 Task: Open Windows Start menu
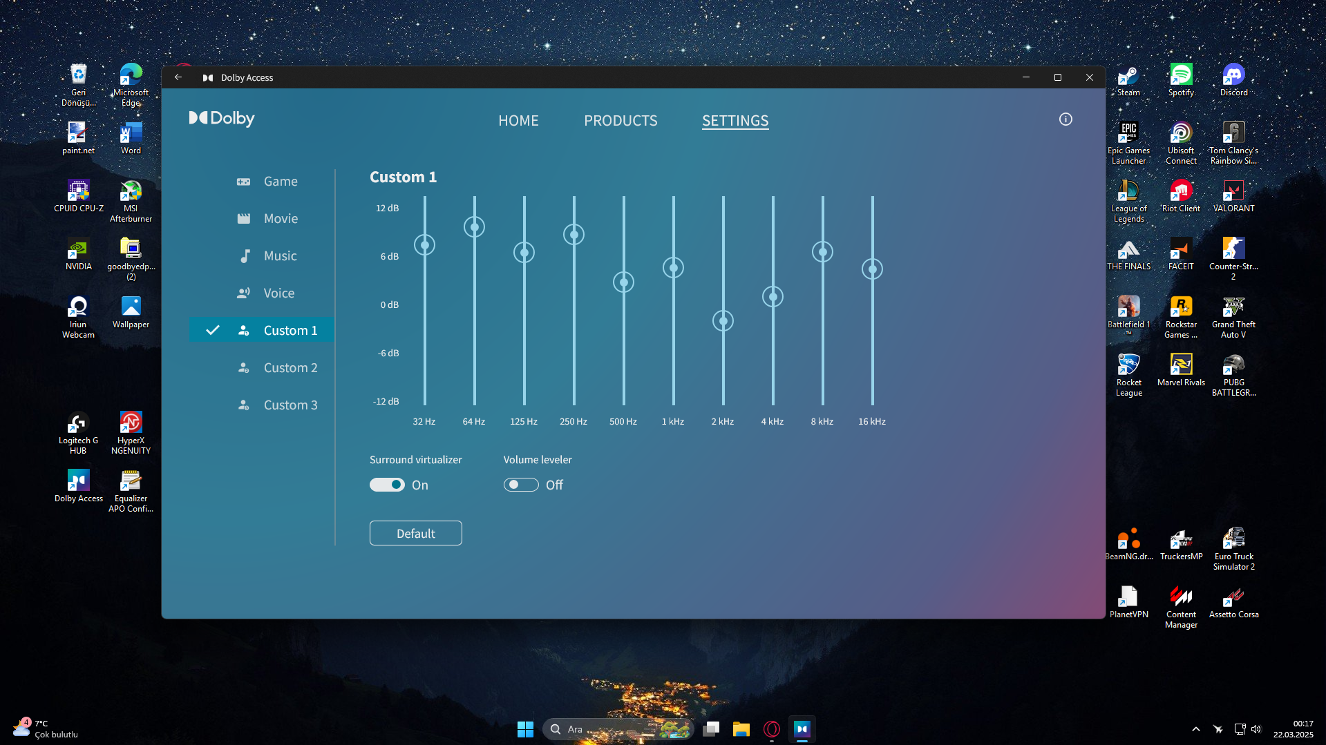(x=525, y=729)
